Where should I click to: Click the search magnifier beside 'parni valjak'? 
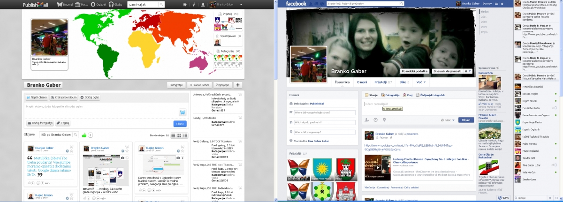pos(161,4)
